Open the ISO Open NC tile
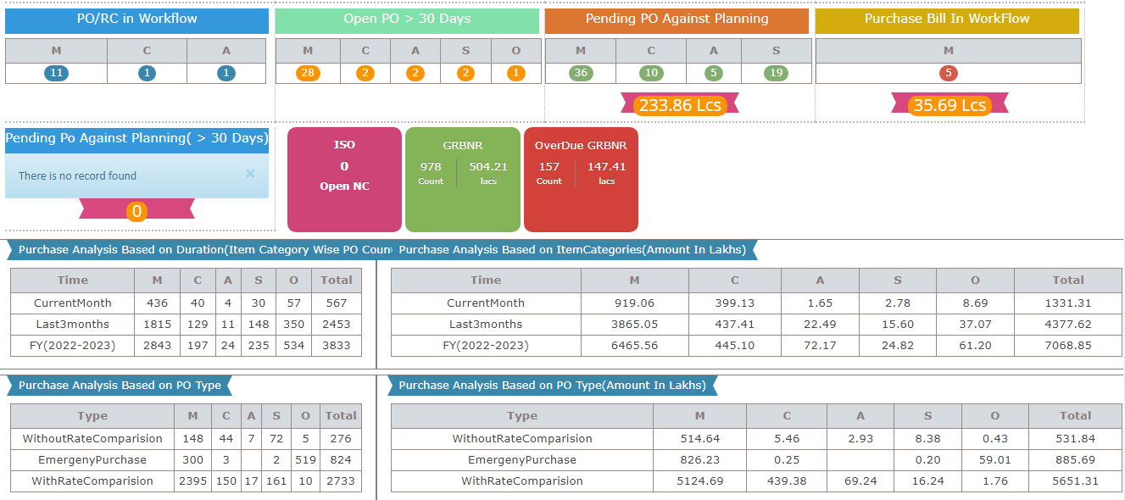 (344, 179)
